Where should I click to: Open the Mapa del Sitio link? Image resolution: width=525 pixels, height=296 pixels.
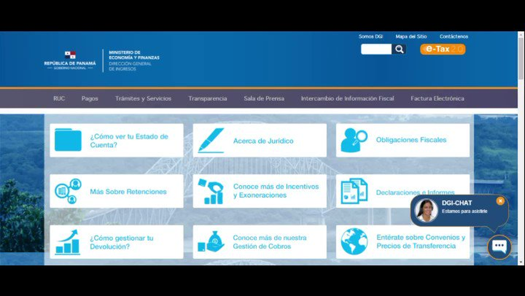tap(411, 36)
